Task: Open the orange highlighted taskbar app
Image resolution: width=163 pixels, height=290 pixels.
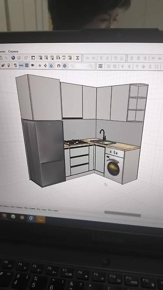Action: point(41,219)
